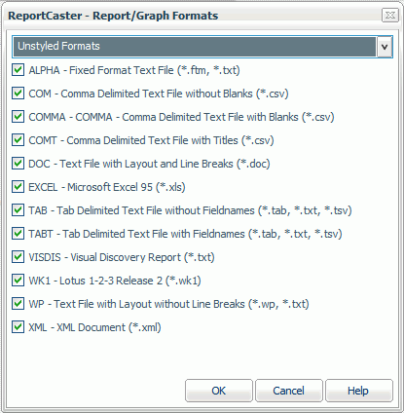Toggle the WK1 Lotus 1-2-3 checkbox

pyautogui.click(x=18, y=281)
